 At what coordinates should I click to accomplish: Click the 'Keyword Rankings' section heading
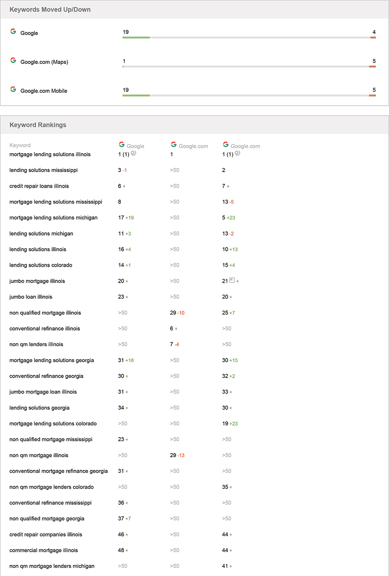[38, 125]
